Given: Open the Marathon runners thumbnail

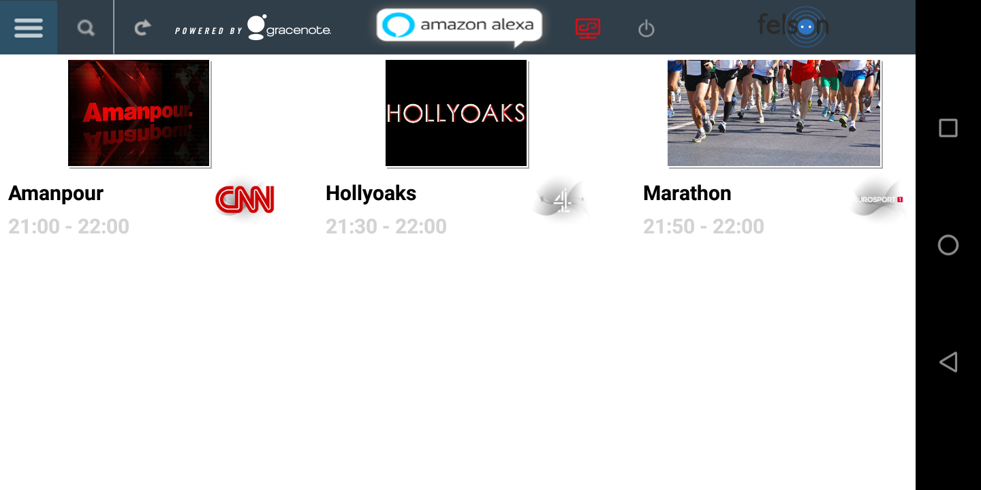Looking at the screenshot, I should (x=774, y=113).
